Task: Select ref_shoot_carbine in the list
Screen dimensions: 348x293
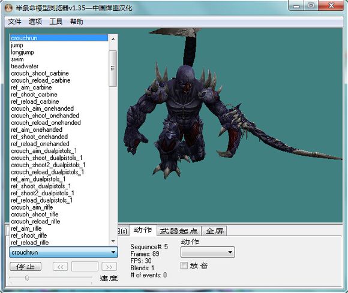Action: click(59, 95)
